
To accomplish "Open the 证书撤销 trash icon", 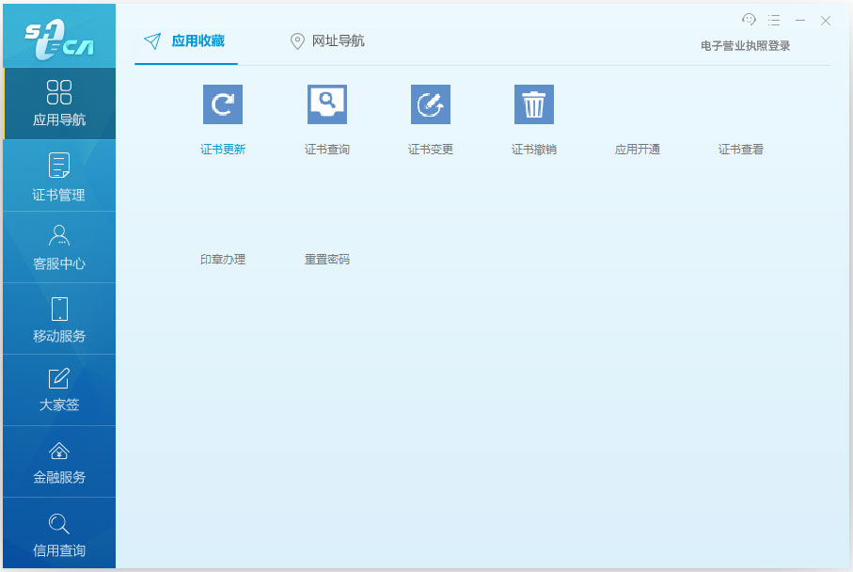I will pyautogui.click(x=533, y=103).
